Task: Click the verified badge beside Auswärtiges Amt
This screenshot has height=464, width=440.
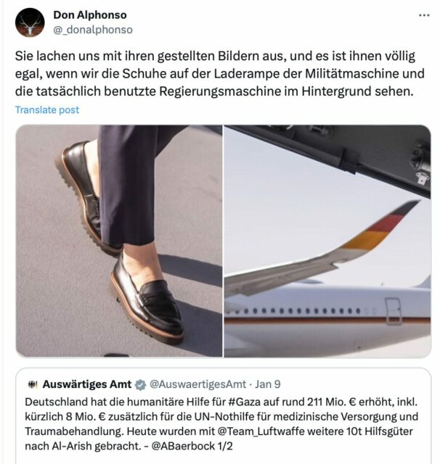Action: point(140,385)
